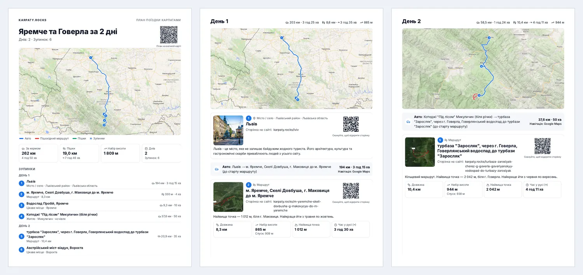Click the QR code beside the trip title
583x275 pixels.
click(x=169, y=35)
